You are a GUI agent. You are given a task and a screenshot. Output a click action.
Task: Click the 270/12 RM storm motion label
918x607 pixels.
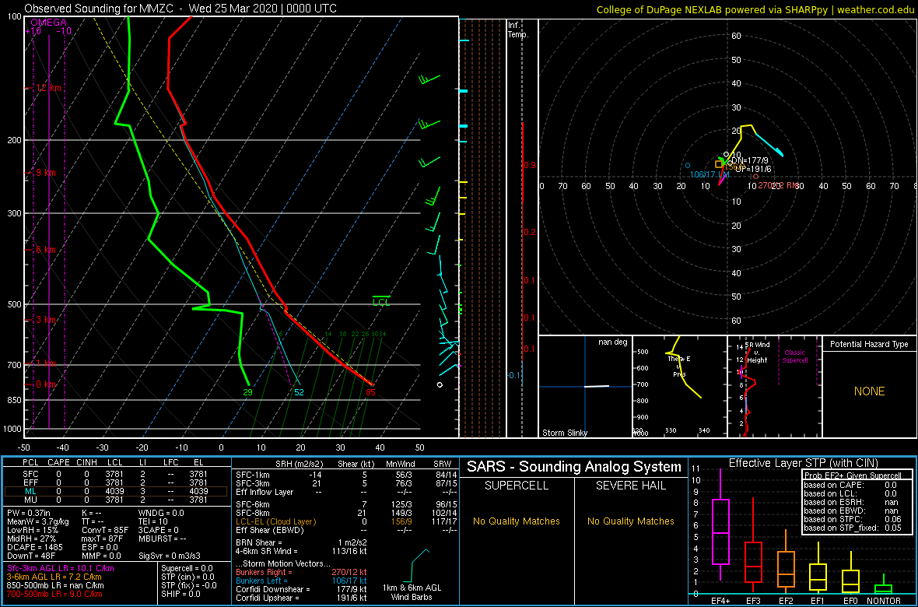778,185
